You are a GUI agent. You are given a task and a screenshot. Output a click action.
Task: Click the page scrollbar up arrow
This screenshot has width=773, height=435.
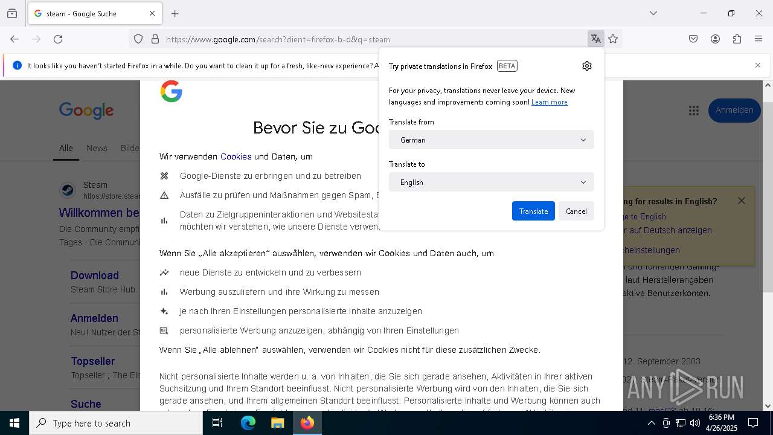point(768,85)
